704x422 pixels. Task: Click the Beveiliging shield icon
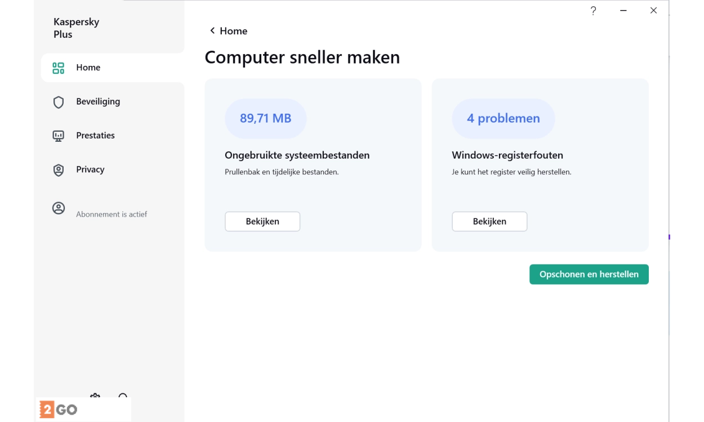coord(59,102)
